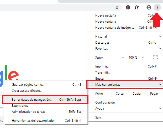Screen dimensions: 163x128
Task: Open Configuración from the menu
Action: point(125,103)
